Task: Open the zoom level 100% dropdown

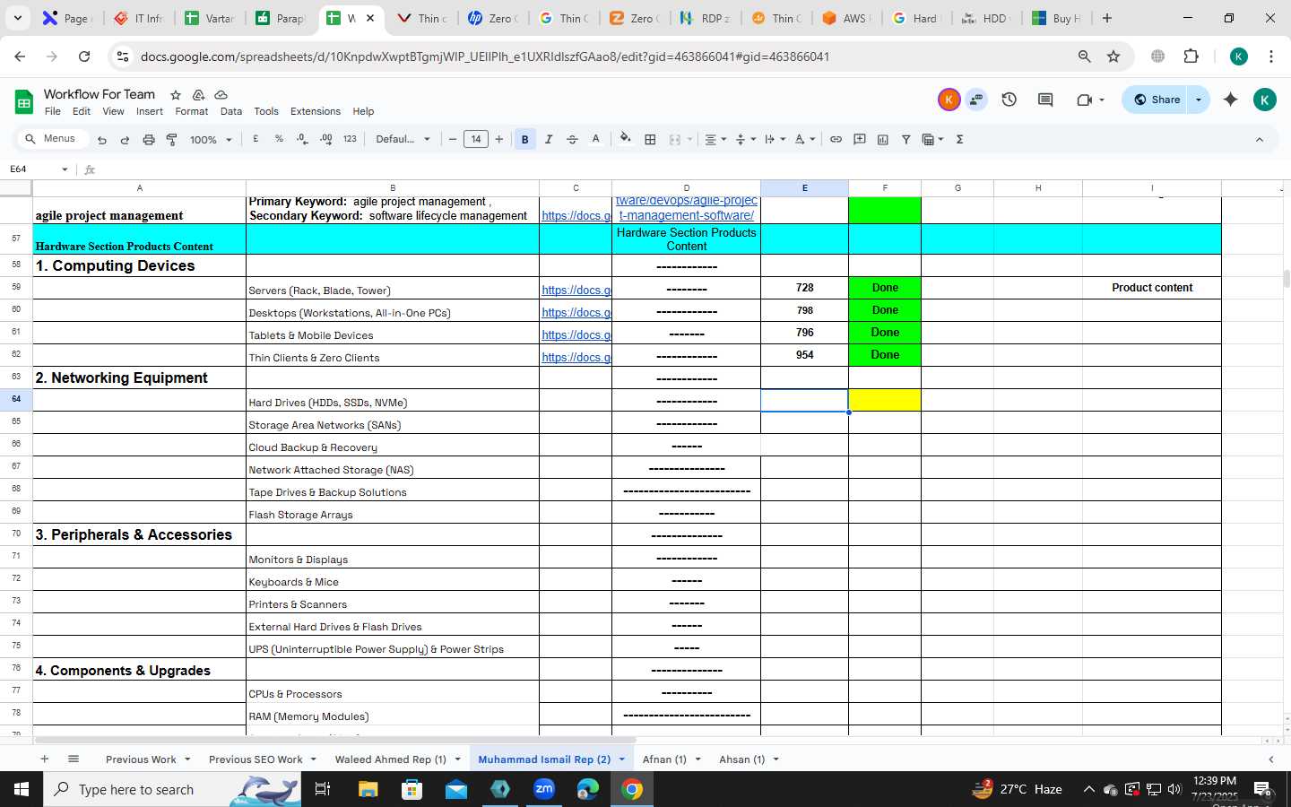Action: click(x=212, y=140)
